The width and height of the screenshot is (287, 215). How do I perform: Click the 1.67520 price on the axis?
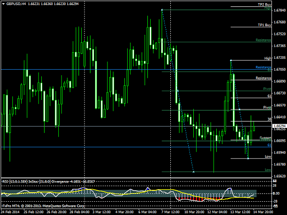(x=280, y=34)
